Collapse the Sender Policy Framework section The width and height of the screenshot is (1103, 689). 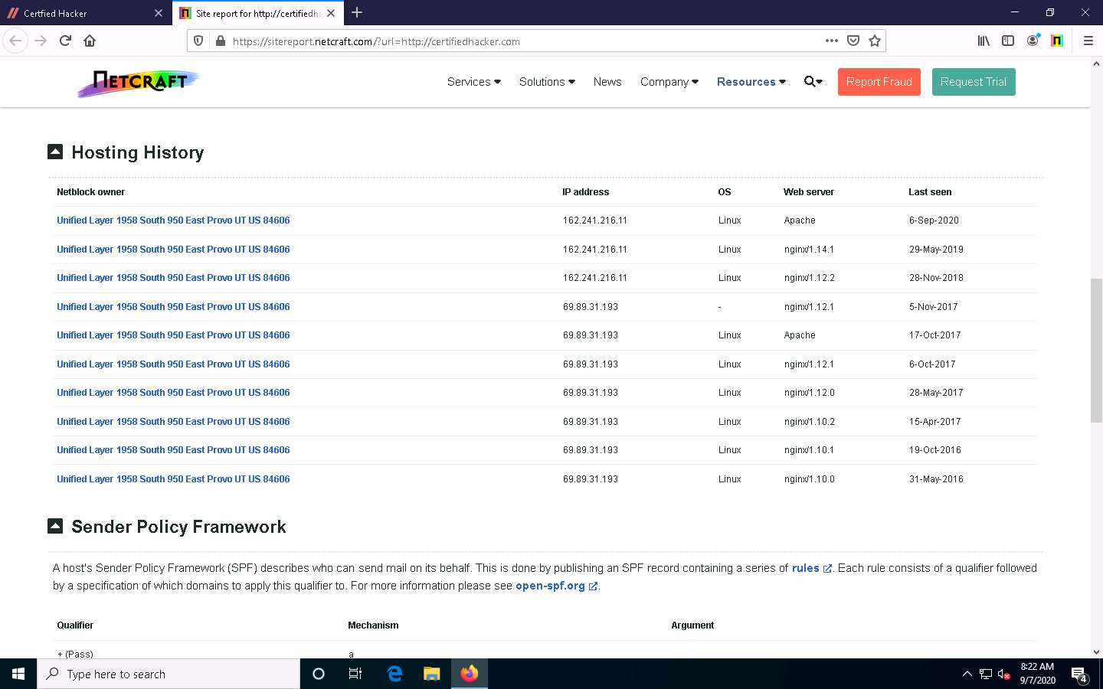[x=55, y=526]
